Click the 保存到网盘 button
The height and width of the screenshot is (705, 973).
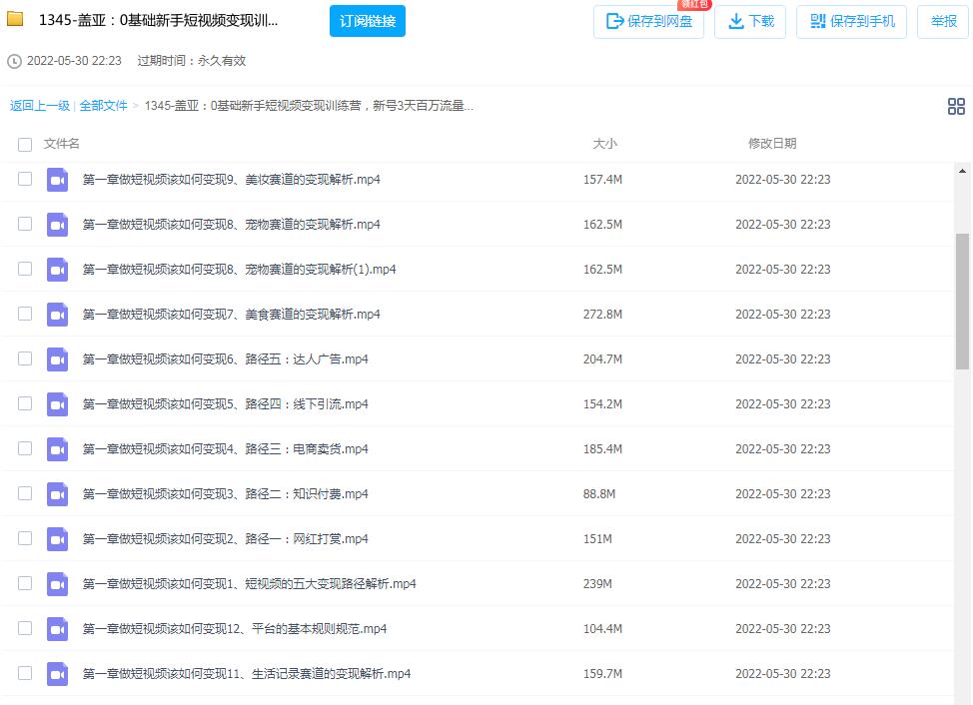tap(648, 21)
